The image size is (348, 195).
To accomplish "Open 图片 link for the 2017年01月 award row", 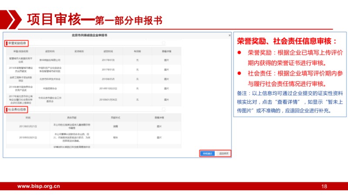I will pyautogui.click(x=167, y=69).
